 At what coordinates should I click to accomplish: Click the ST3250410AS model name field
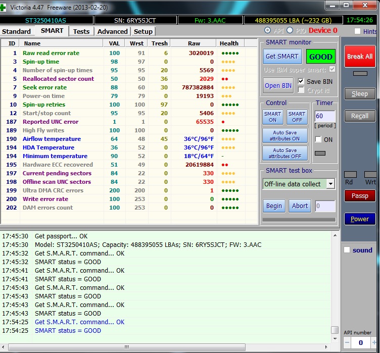click(45, 20)
